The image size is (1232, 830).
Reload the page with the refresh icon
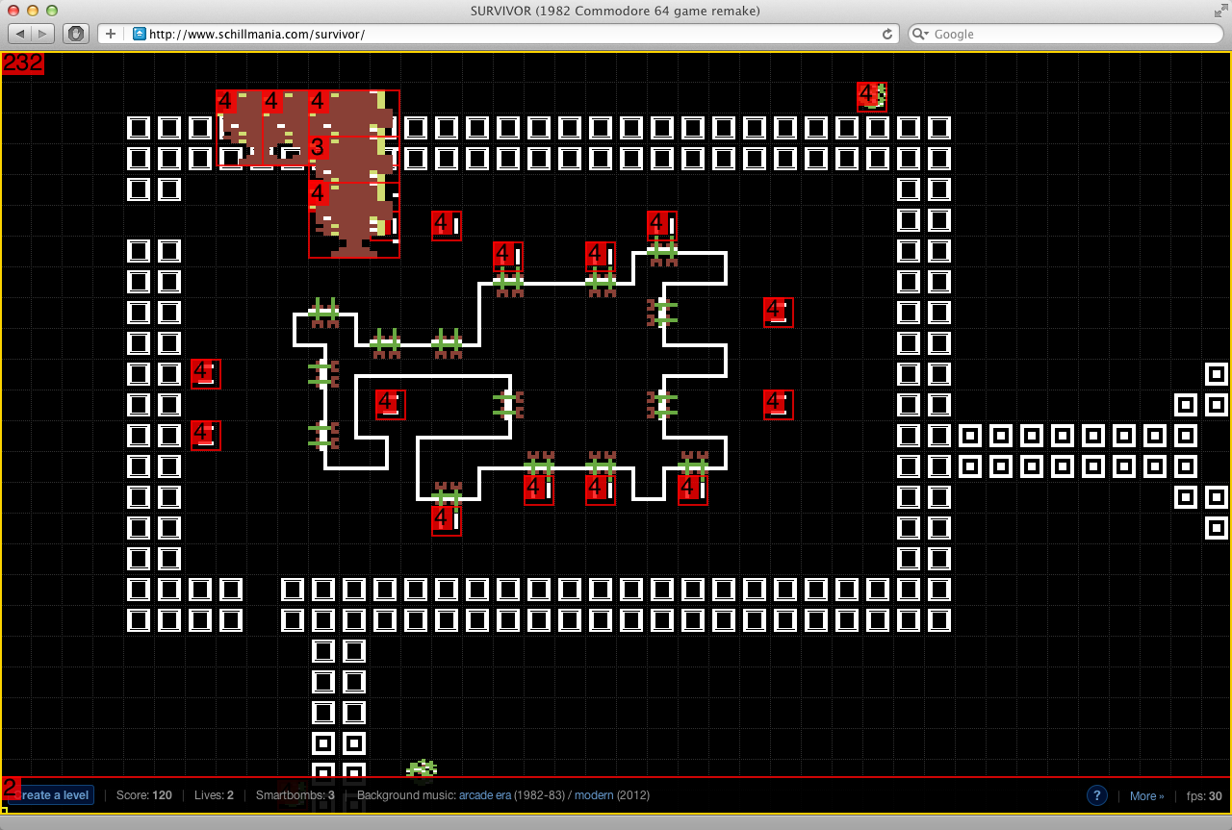(x=887, y=34)
